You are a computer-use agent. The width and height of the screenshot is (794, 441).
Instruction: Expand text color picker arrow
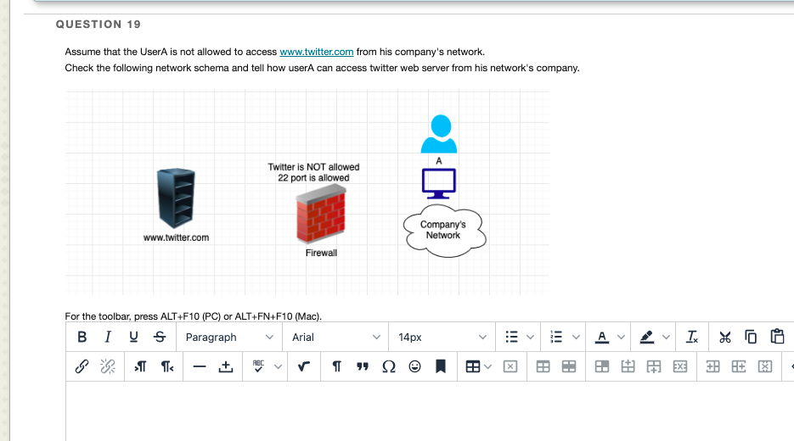[621, 337]
